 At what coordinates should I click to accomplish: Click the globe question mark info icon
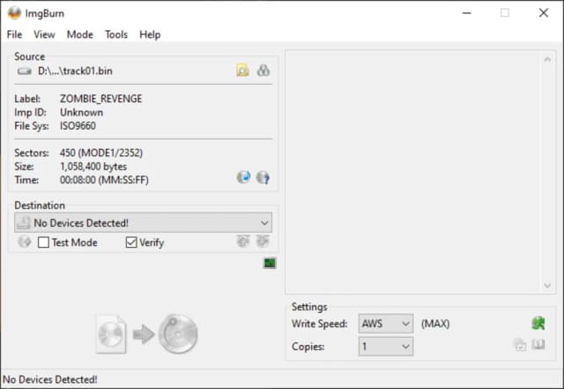coord(263,177)
